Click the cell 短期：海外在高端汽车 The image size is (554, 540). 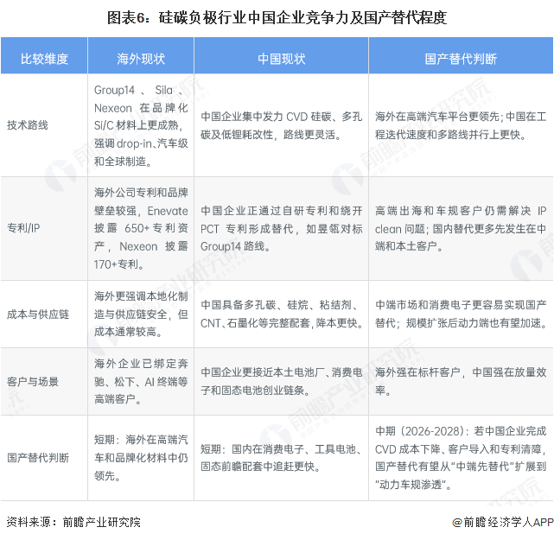tap(141, 458)
